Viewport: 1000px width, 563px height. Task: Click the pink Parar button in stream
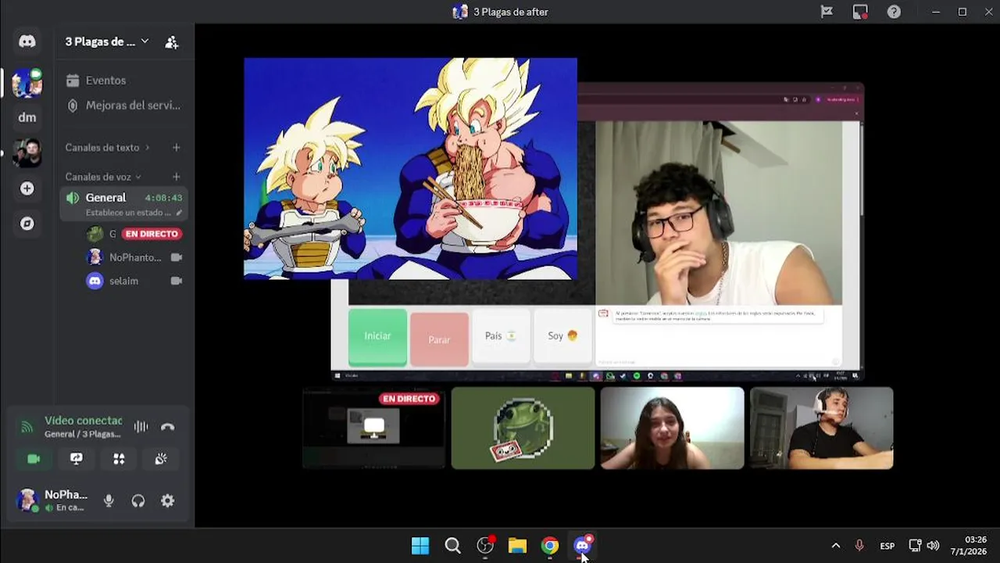click(439, 339)
